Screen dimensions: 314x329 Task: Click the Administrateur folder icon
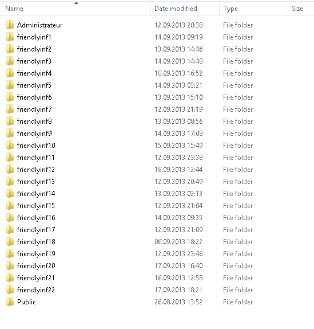tap(10, 25)
